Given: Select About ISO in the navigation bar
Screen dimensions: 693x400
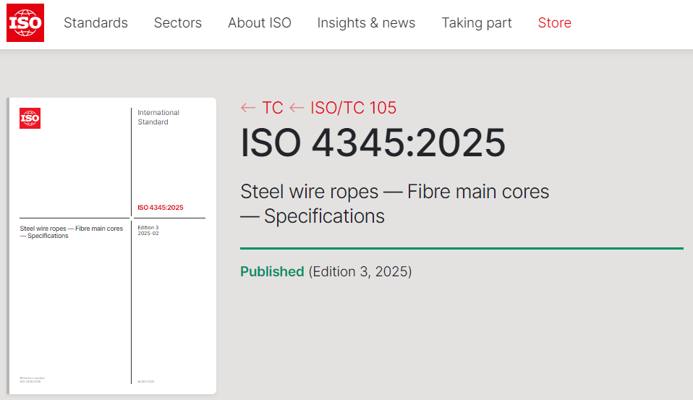Looking at the screenshot, I should (x=259, y=23).
